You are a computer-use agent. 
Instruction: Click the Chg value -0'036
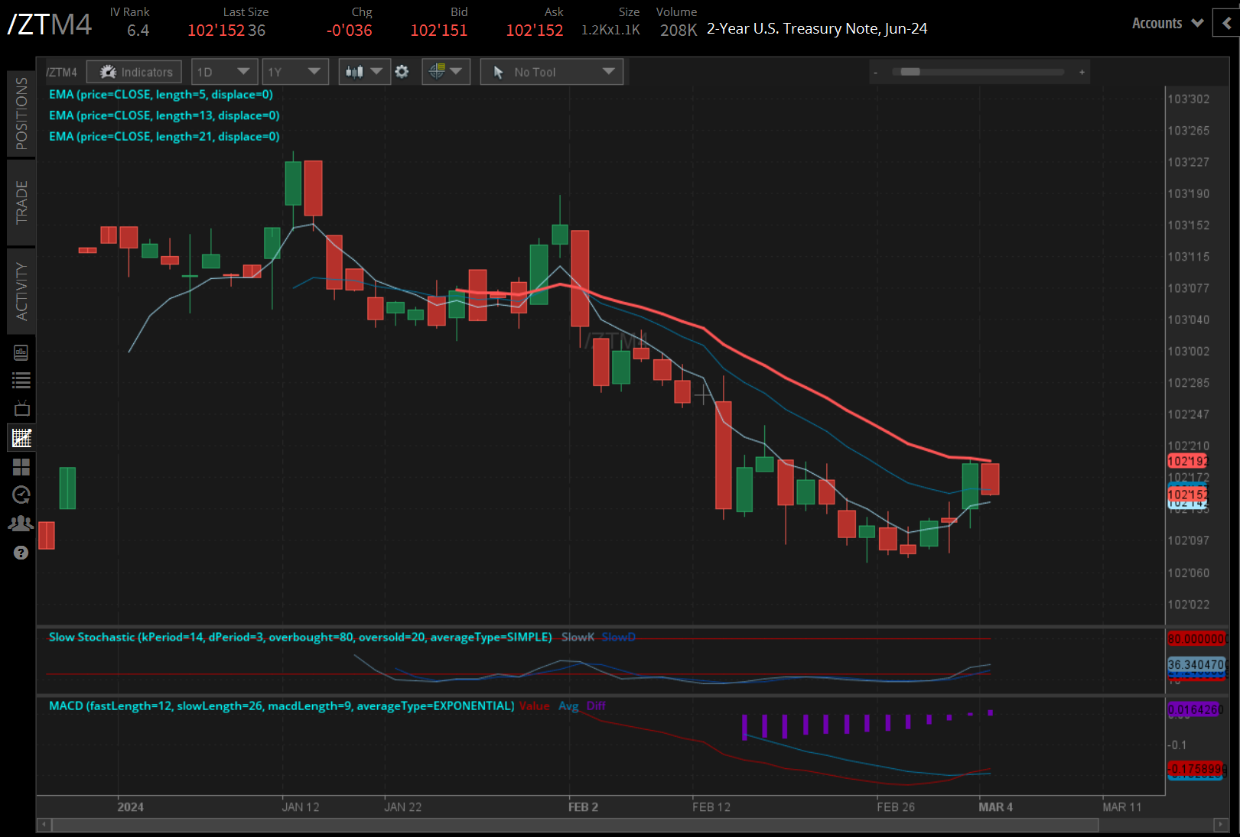349,31
